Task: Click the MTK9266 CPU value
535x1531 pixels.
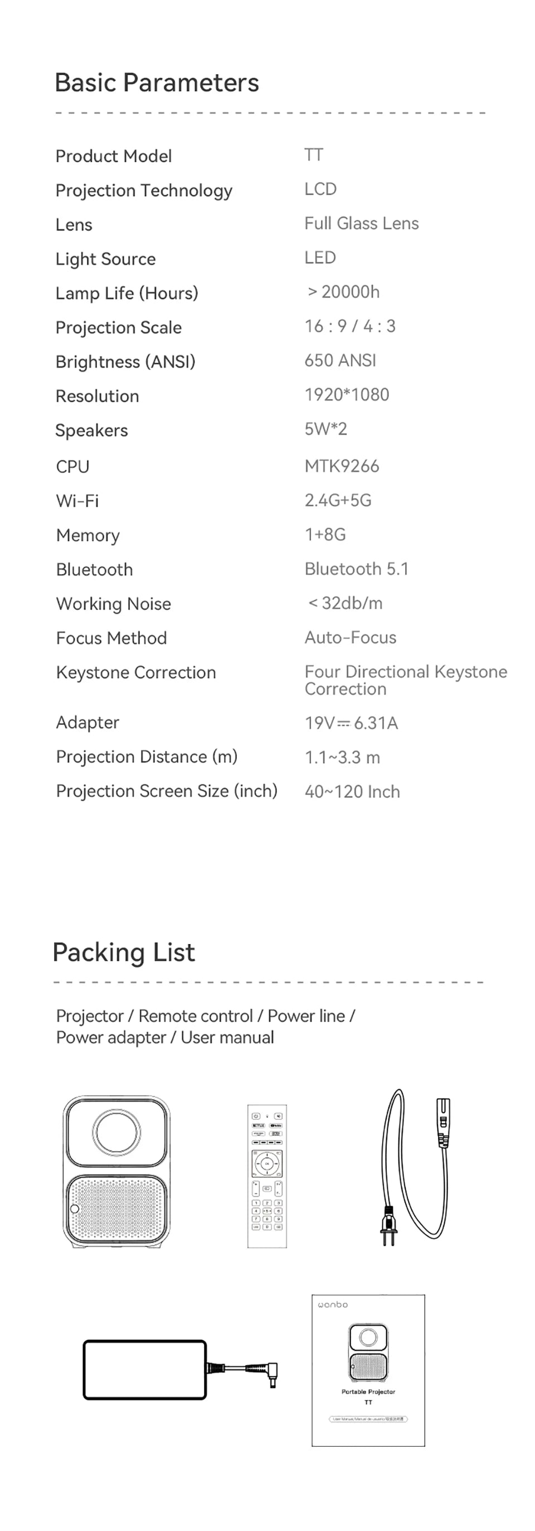Action: click(x=342, y=466)
